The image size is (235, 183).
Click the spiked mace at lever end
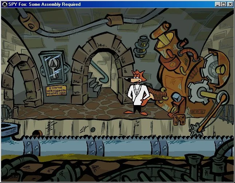[197, 130]
